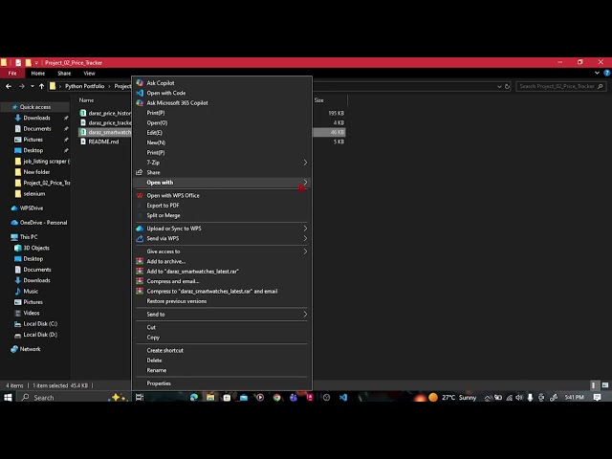Sort files by the Name column header
Screen dimensions: 612x459
(x=86, y=100)
